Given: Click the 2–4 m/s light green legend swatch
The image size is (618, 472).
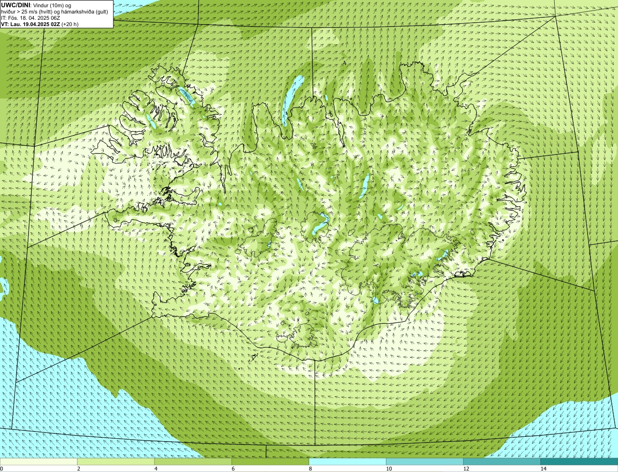Looking at the screenshot, I should [116, 461].
